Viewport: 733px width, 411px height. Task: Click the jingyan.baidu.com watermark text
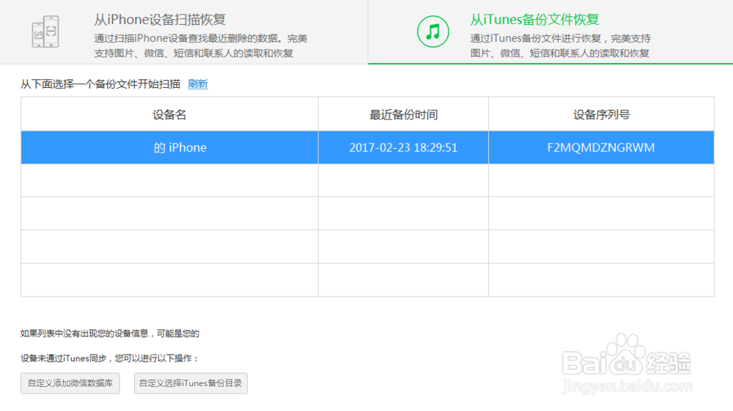tap(627, 387)
